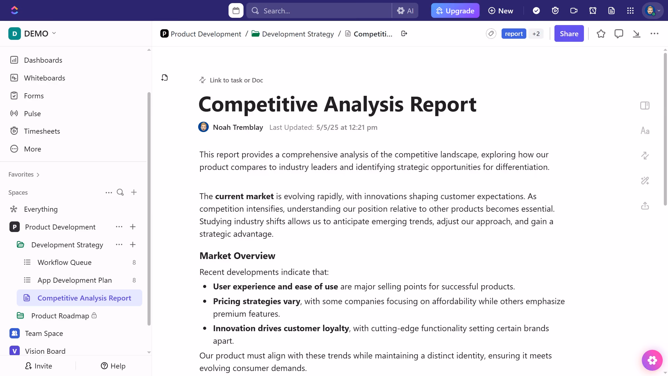Open the apps grid icon

(x=630, y=11)
